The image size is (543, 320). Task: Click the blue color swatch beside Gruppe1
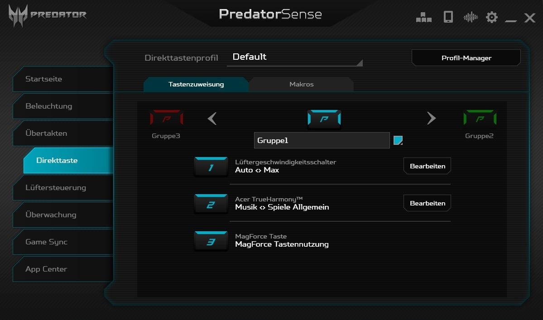tap(398, 140)
